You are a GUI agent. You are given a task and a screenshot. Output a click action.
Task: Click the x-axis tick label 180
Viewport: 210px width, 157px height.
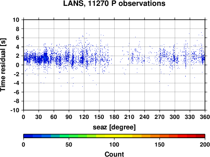click(x=114, y=117)
